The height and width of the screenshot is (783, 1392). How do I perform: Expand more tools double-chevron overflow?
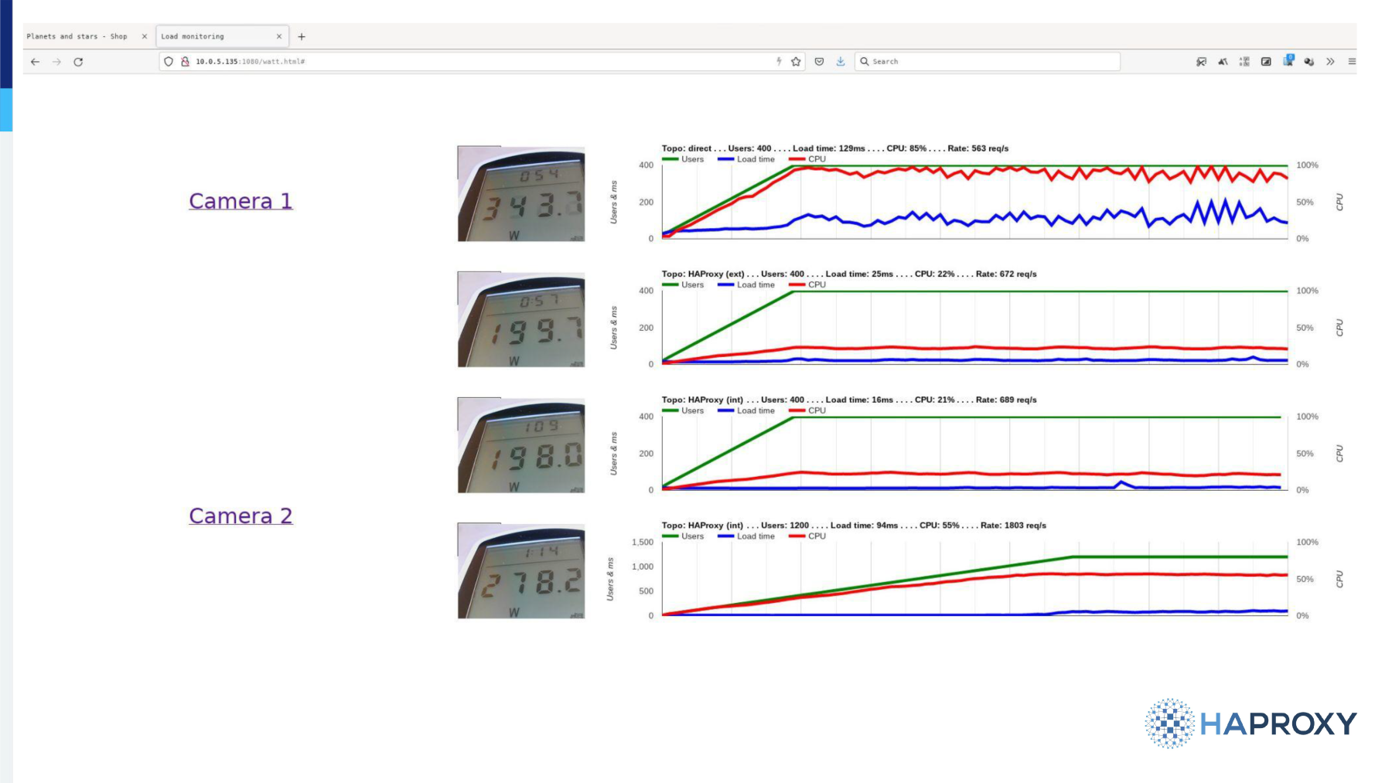tap(1330, 62)
